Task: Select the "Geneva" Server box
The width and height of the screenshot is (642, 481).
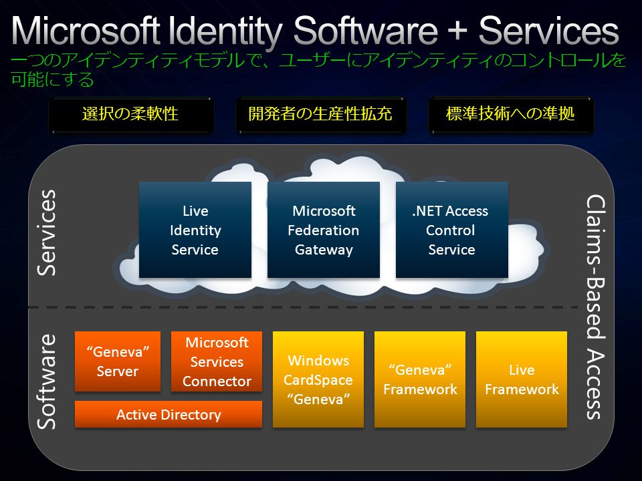Action: click(118, 361)
